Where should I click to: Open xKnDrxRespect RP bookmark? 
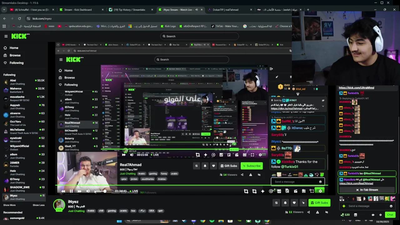coord(193,26)
